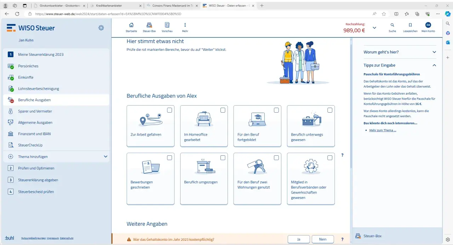
Task: Reload the page with browser refresh
Action: 17,14
